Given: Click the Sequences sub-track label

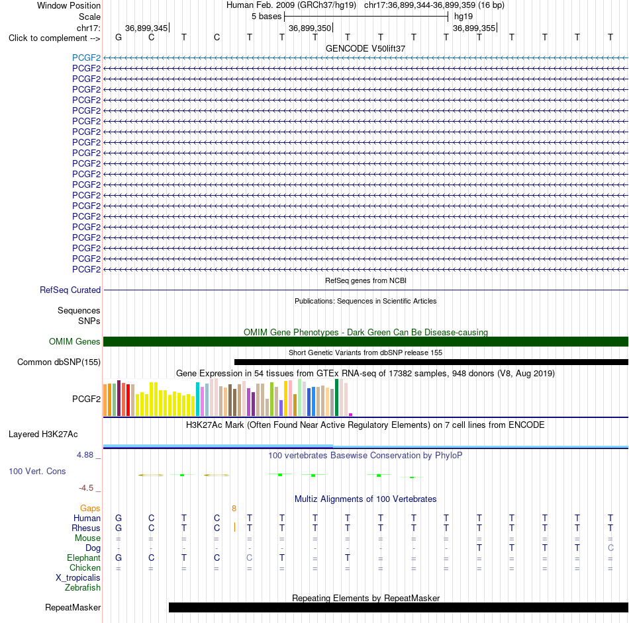Looking at the screenshot, I should point(79,310).
